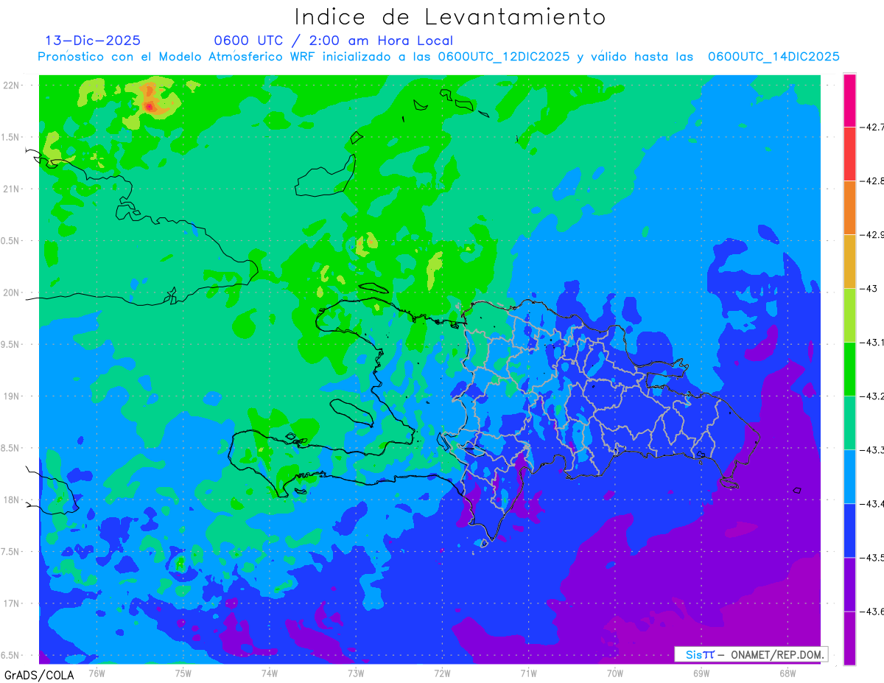Click the violet band below -43.5
884x683 pixels.
point(849,584)
